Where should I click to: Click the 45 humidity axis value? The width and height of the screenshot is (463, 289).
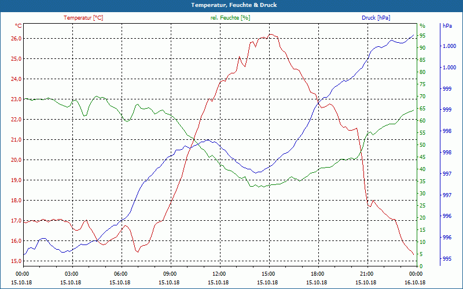(422, 157)
